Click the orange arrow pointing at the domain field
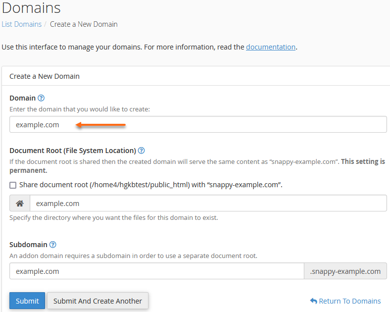This screenshot has height=312, width=390. click(x=100, y=125)
